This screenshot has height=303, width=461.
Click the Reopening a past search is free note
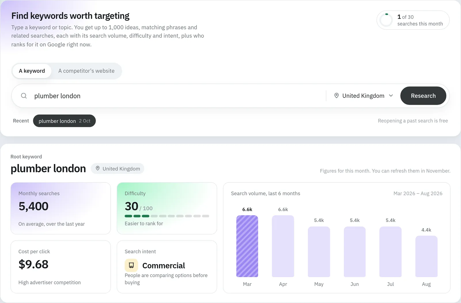413,121
